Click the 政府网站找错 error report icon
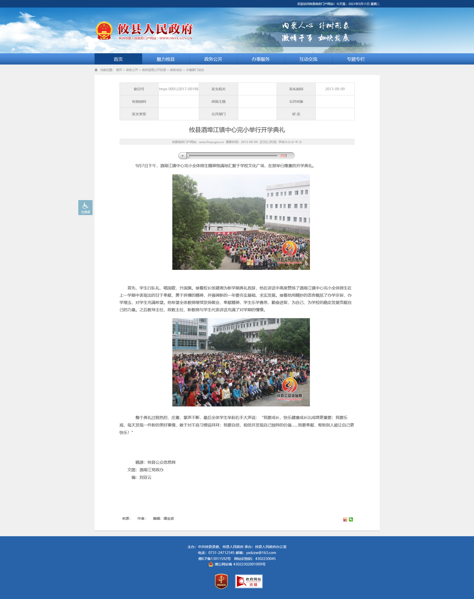The height and width of the screenshot is (599, 474). pos(249,581)
